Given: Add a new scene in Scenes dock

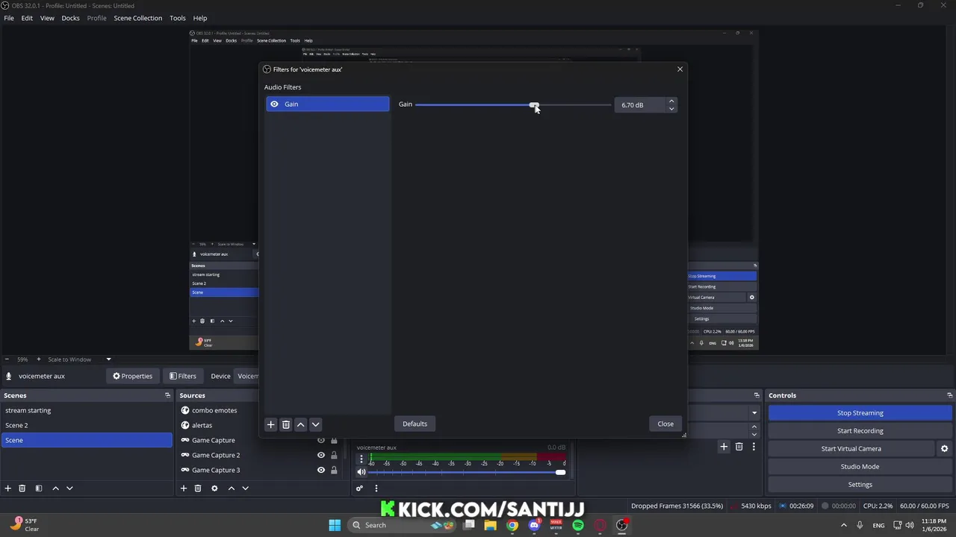Looking at the screenshot, I should 8,489.
